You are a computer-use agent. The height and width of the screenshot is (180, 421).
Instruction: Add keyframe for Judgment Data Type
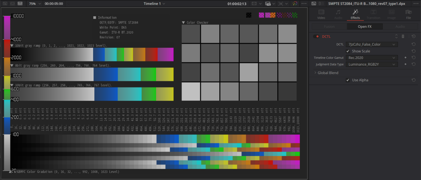(405, 65)
